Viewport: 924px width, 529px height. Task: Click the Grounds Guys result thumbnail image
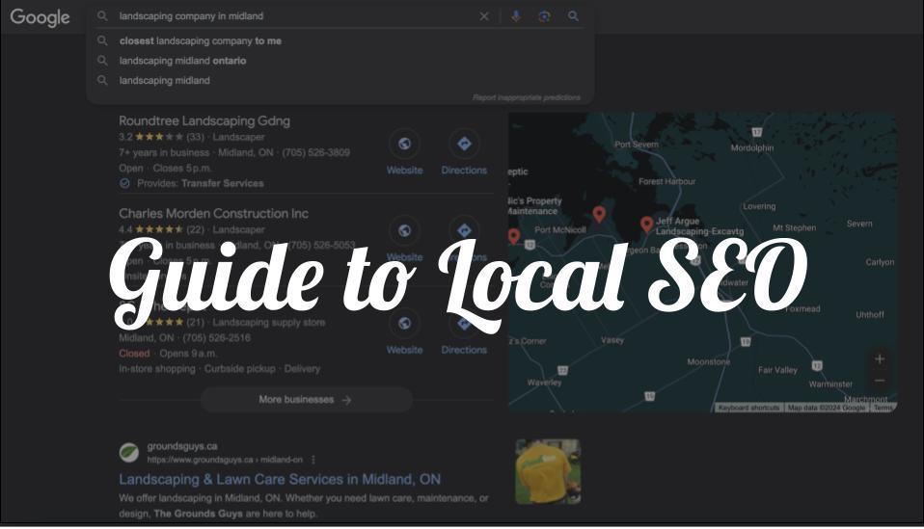tap(548, 472)
